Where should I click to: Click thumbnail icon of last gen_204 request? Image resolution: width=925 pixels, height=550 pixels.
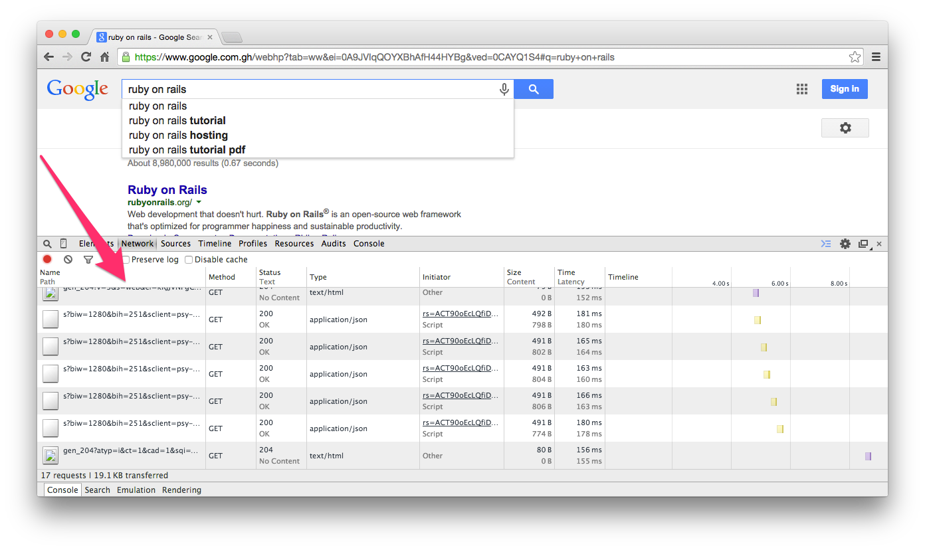tap(51, 456)
